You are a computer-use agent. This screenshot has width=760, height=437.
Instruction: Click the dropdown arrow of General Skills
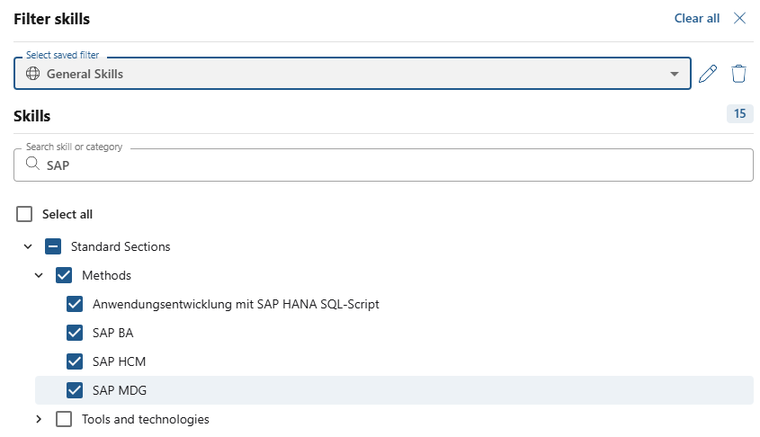pos(675,74)
